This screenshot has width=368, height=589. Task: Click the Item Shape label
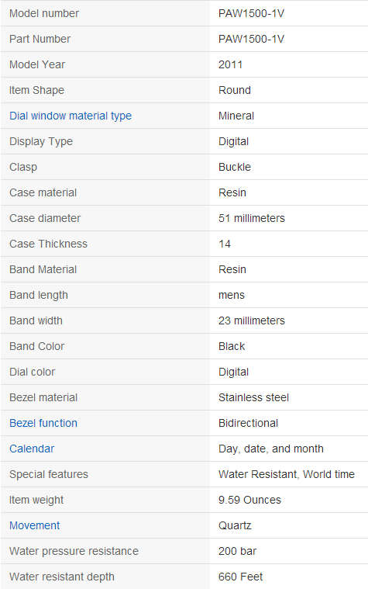tap(36, 90)
